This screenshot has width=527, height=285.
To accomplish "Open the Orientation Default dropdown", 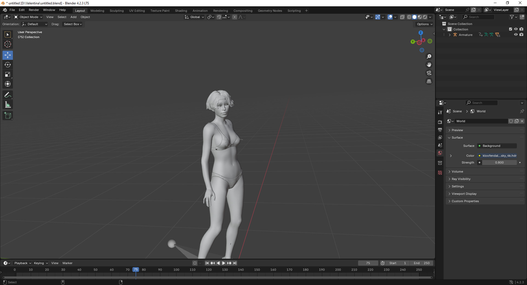I will click(x=35, y=24).
